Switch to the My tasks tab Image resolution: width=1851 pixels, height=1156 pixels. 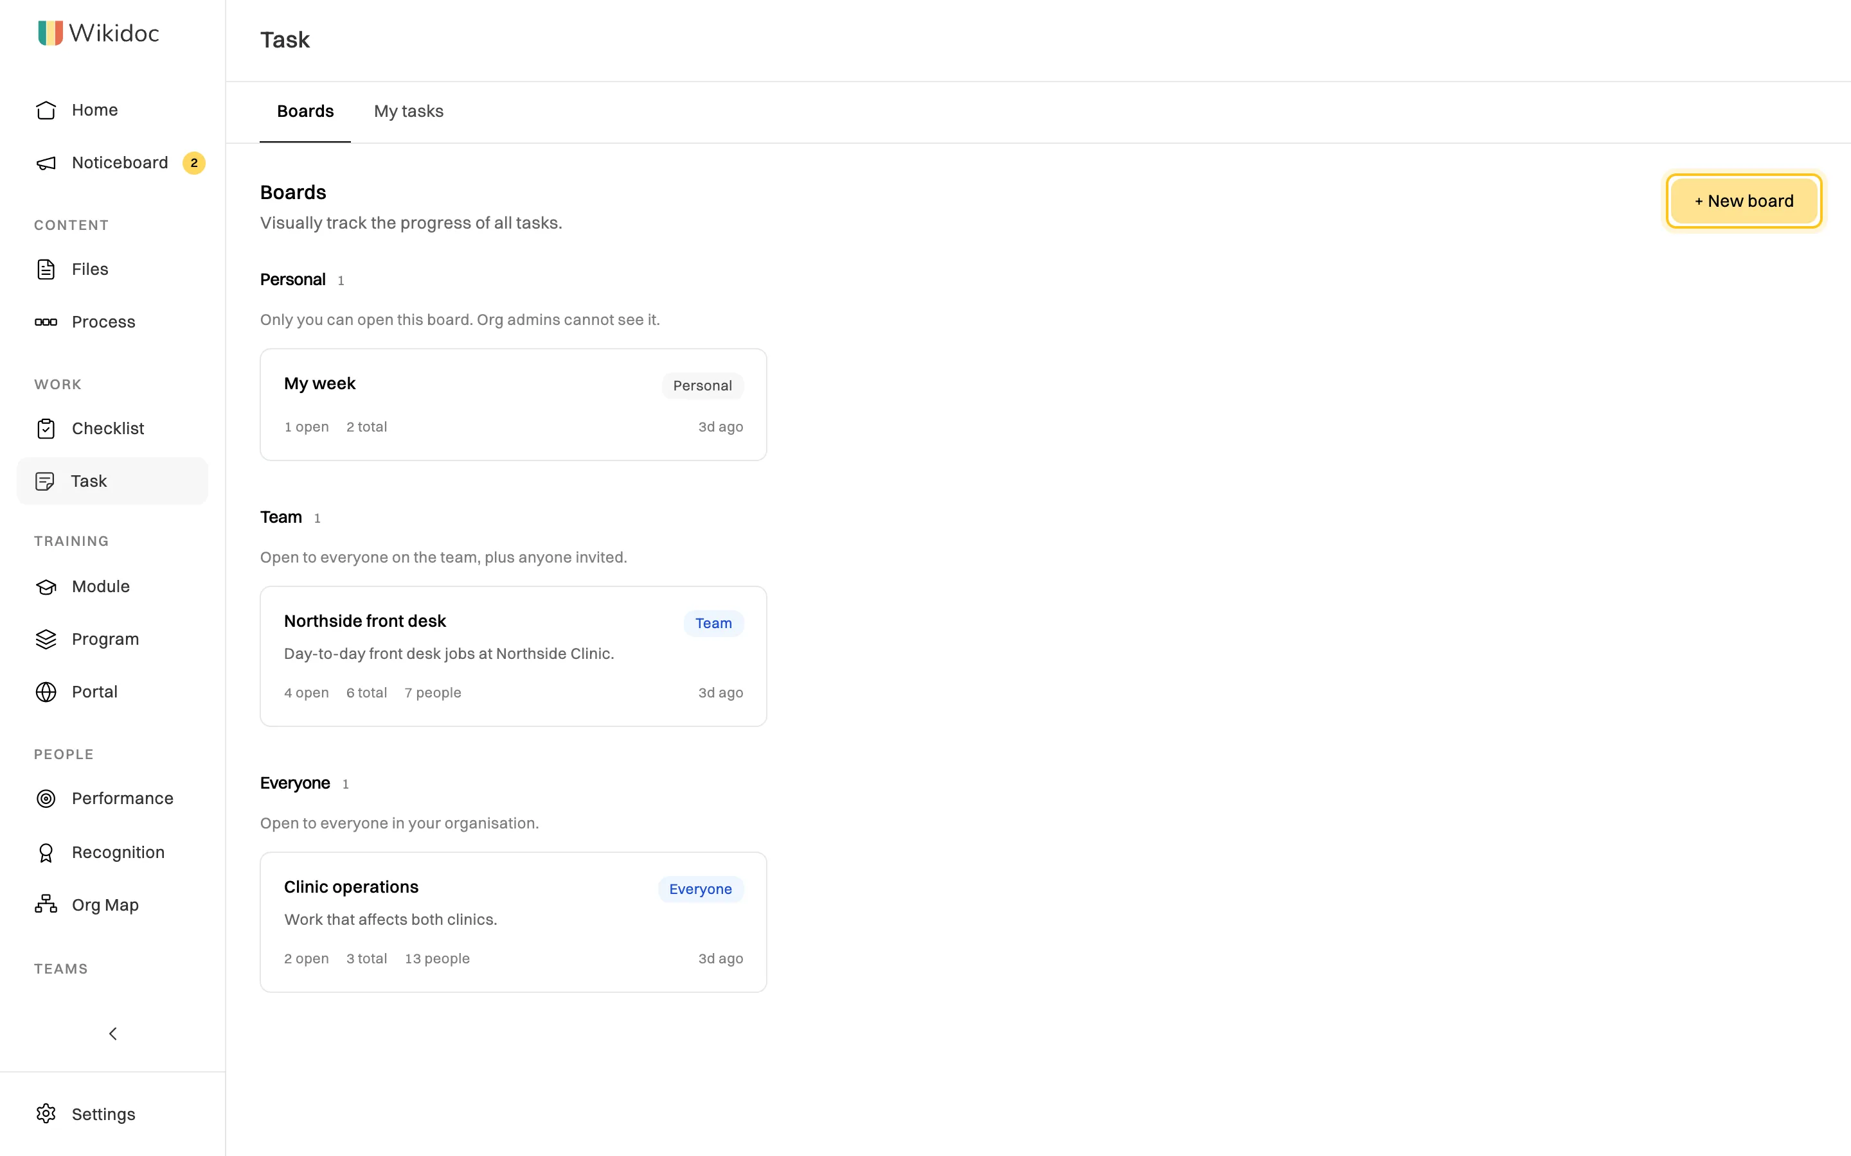(409, 112)
